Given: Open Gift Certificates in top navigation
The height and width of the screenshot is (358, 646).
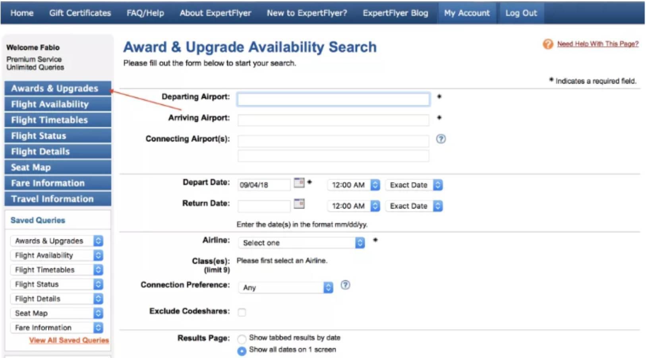Looking at the screenshot, I should (x=80, y=13).
